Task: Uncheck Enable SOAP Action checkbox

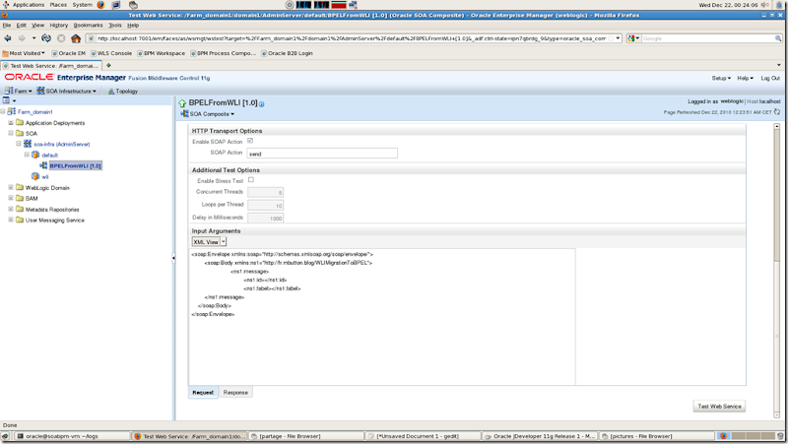Action: (x=250, y=141)
